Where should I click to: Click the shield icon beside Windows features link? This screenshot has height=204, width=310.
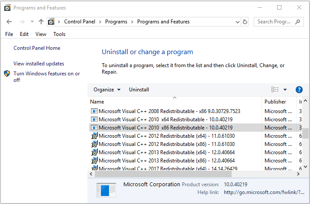tap(7, 74)
